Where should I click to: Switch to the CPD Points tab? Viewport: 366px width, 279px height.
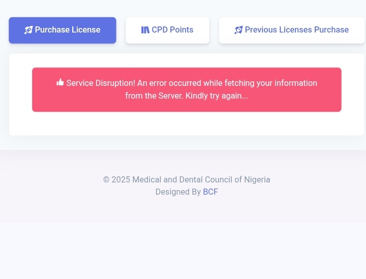click(167, 30)
